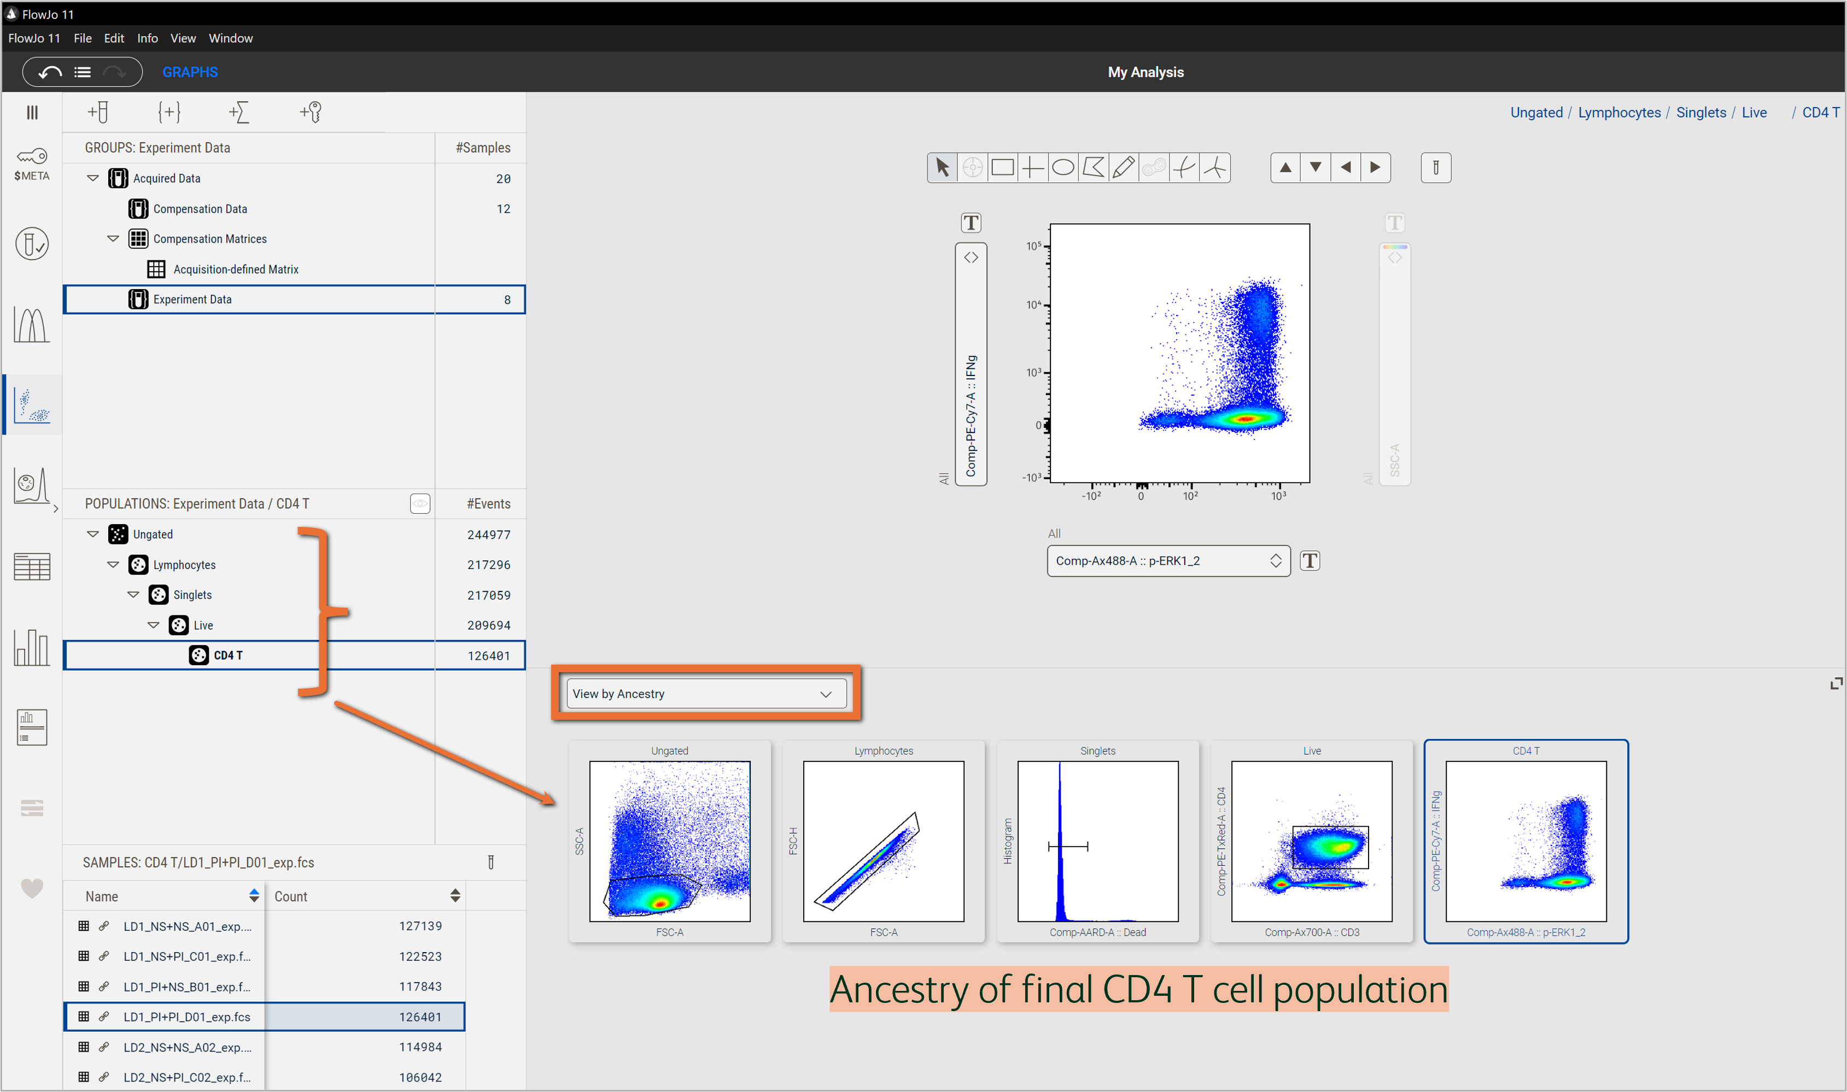Click the undo arrow button
1847x1092 pixels.
click(50, 72)
